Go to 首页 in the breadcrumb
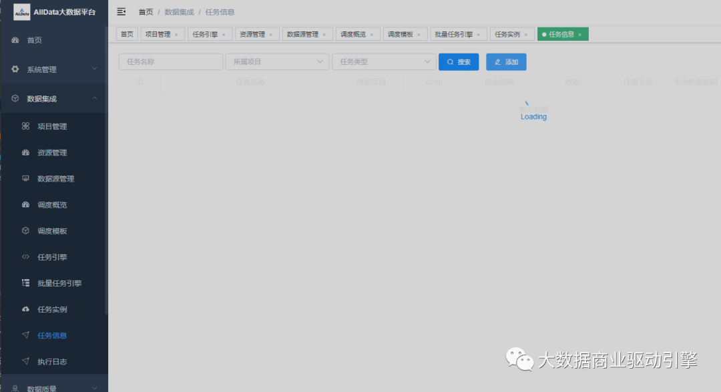Screen dimensions: 721x392 coord(146,12)
